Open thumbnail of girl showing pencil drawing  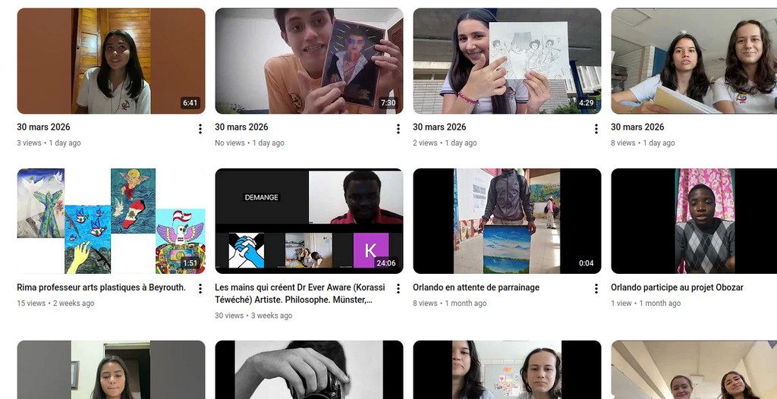507,61
